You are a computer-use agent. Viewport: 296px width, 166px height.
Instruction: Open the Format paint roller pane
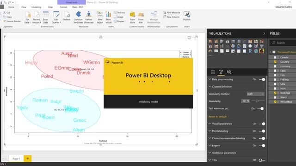click(x=221, y=72)
